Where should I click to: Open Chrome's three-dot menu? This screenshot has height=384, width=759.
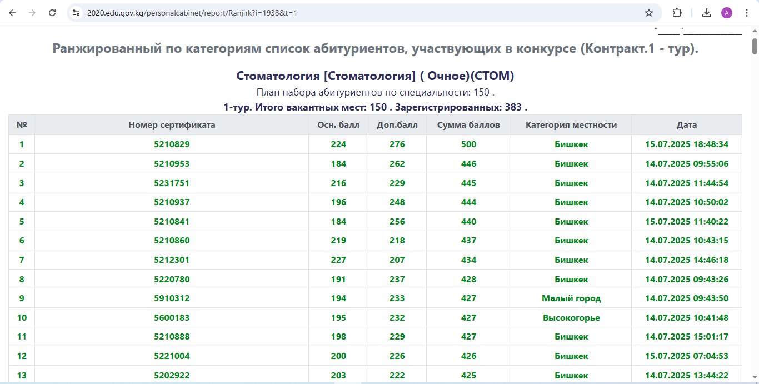(x=747, y=13)
